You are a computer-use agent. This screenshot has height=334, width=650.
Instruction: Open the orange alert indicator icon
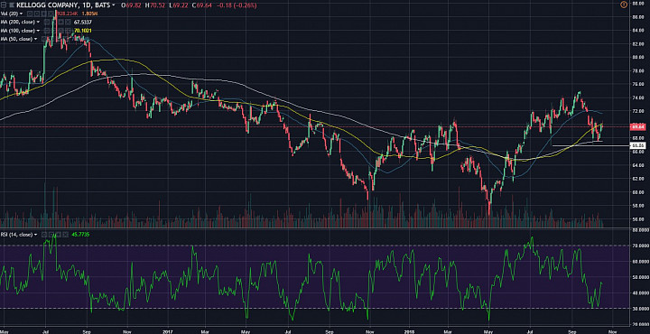pos(625,5)
